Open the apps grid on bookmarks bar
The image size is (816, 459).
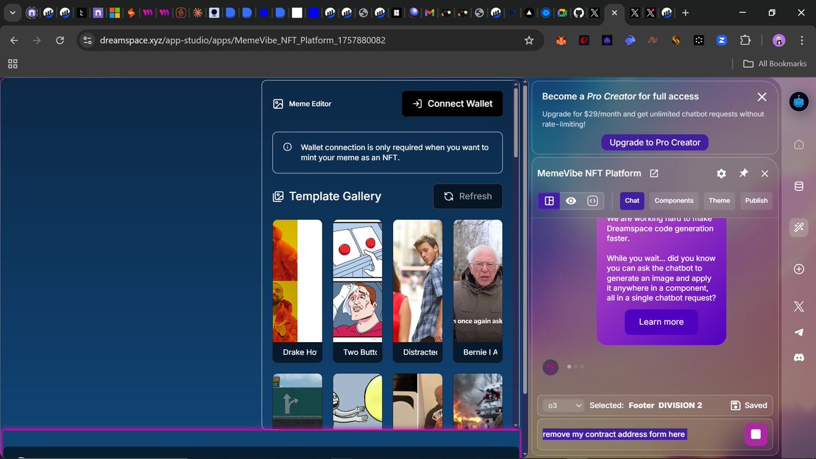pos(12,63)
